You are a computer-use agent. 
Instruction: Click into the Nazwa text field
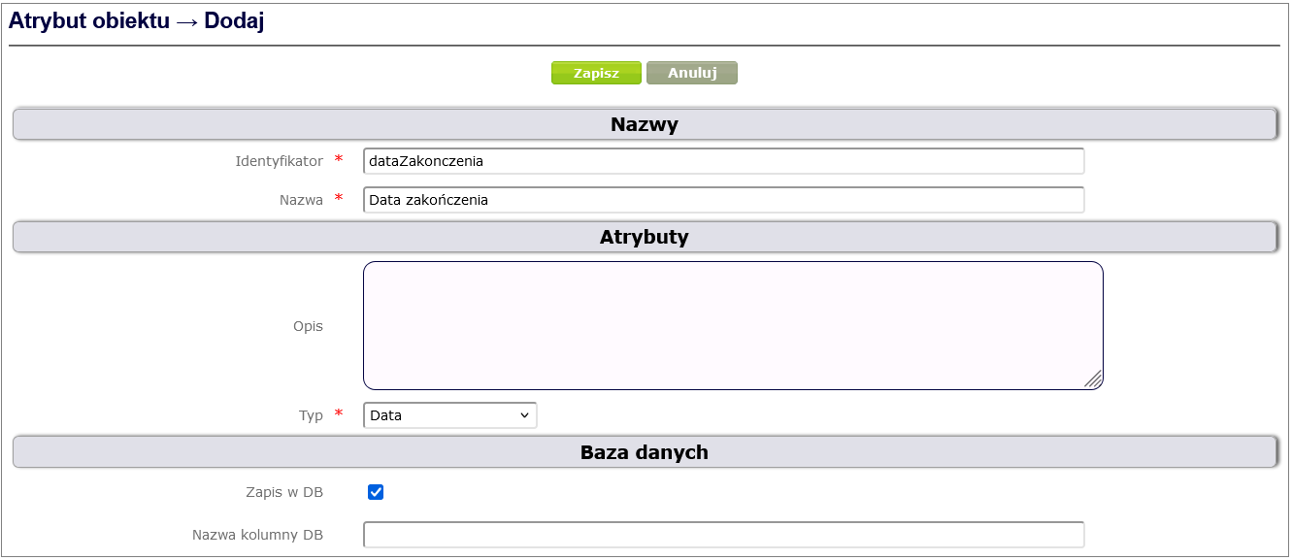tap(723, 200)
